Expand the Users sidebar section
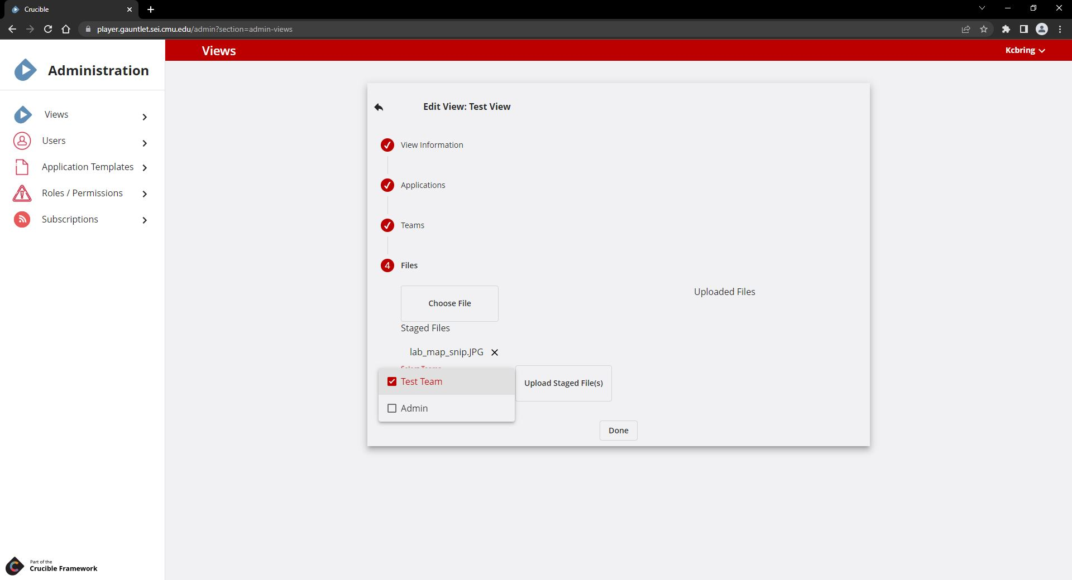 pyautogui.click(x=145, y=143)
